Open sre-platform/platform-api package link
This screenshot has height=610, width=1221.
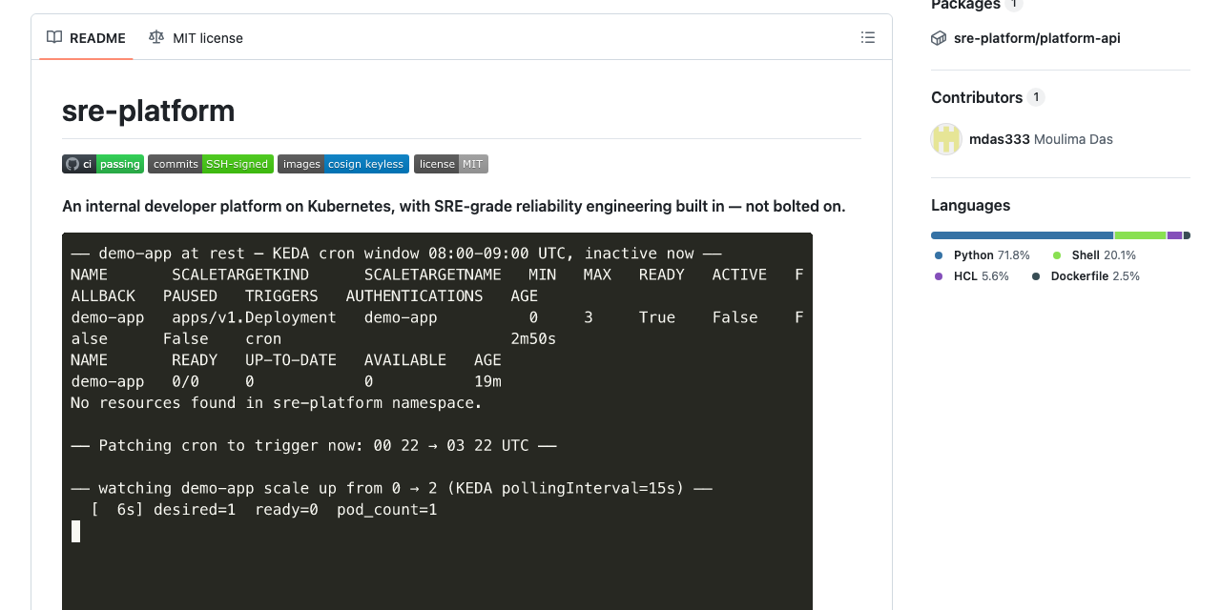point(1037,38)
